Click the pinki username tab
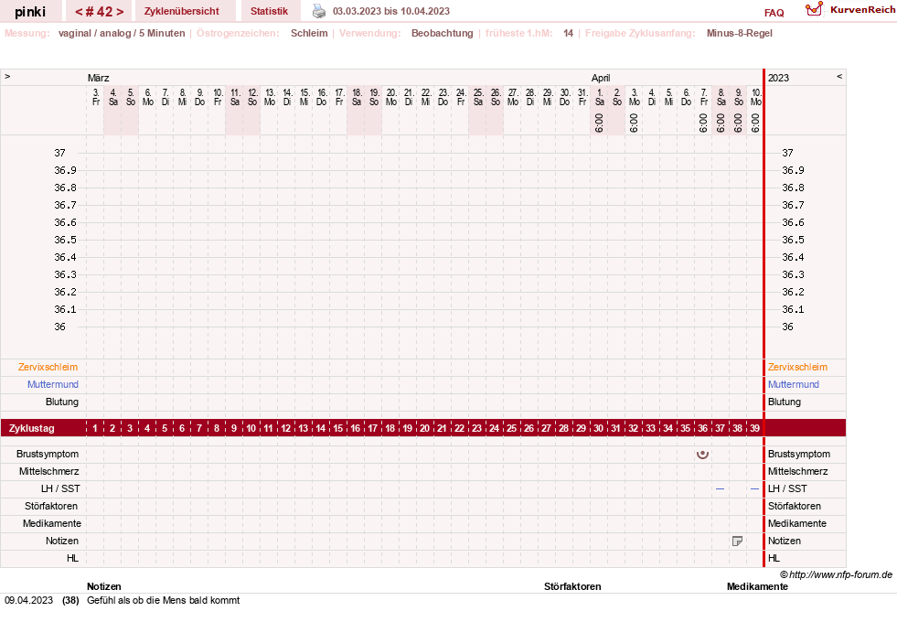This screenshot has width=897, height=622. 30,12
